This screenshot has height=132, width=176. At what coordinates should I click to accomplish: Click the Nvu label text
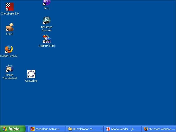(47, 8)
